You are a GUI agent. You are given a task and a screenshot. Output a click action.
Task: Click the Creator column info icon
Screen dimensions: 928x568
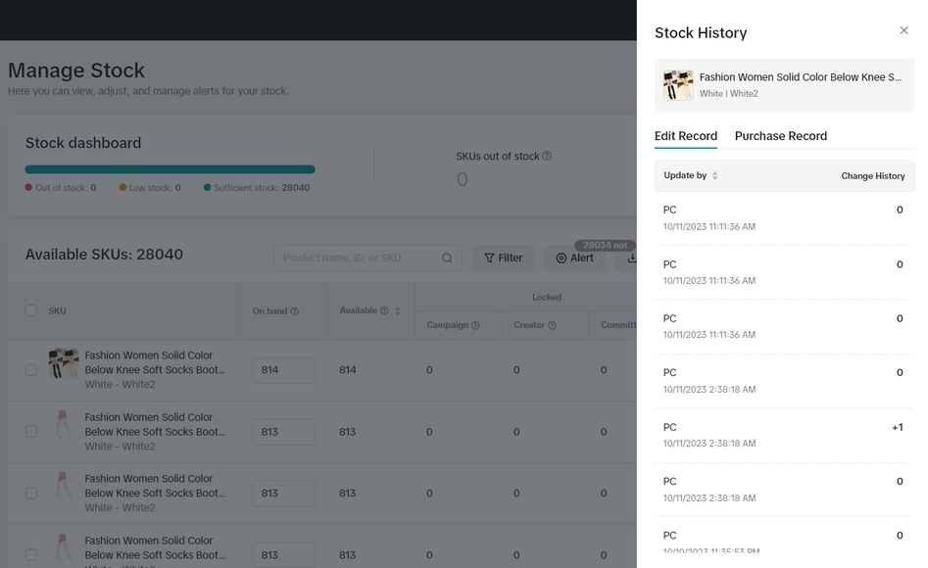tap(552, 325)
